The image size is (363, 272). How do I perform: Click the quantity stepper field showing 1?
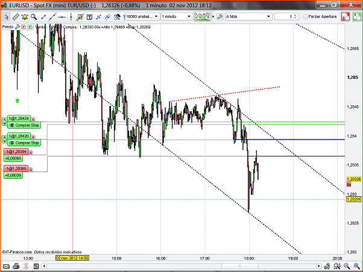click(x=286, y=17)
